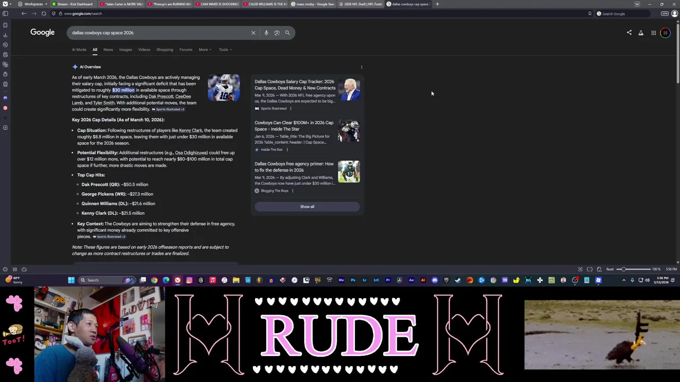Open the Vivaldi VPN button
The height and width of the screenshot is (382, 680).
click(x=665, y=13)
